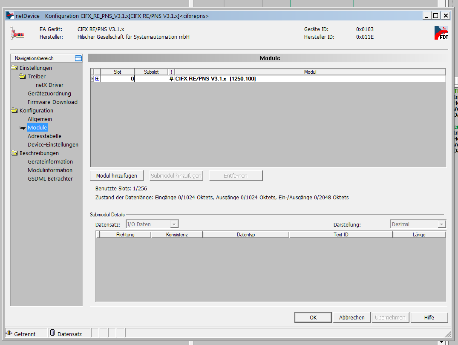Open Einstellungen in navigation tree
The image size is (458, 345).
tap(36, 68)
